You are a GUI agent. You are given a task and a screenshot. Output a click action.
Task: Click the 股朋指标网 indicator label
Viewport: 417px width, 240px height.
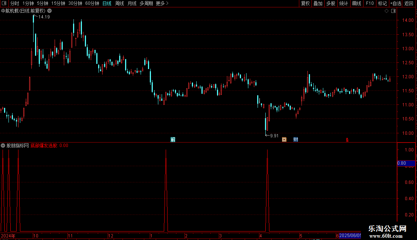[18, 145]
